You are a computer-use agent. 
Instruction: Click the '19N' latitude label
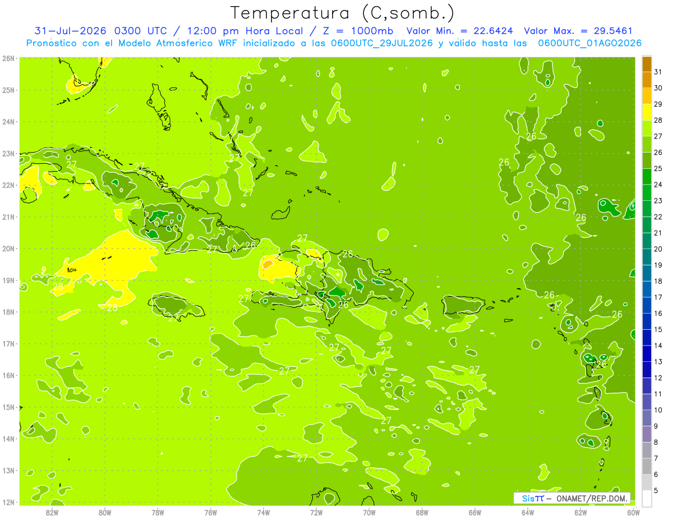8,280
